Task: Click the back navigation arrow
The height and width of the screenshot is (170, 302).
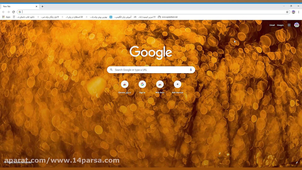Action: click(3, 12)
